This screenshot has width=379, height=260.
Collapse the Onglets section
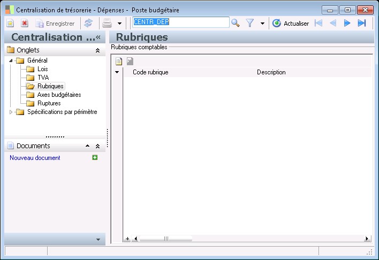coord(97,50)
